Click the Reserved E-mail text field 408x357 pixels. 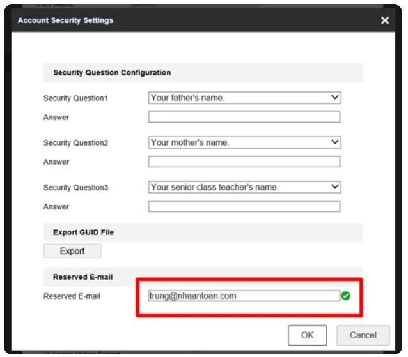(244, 296)
